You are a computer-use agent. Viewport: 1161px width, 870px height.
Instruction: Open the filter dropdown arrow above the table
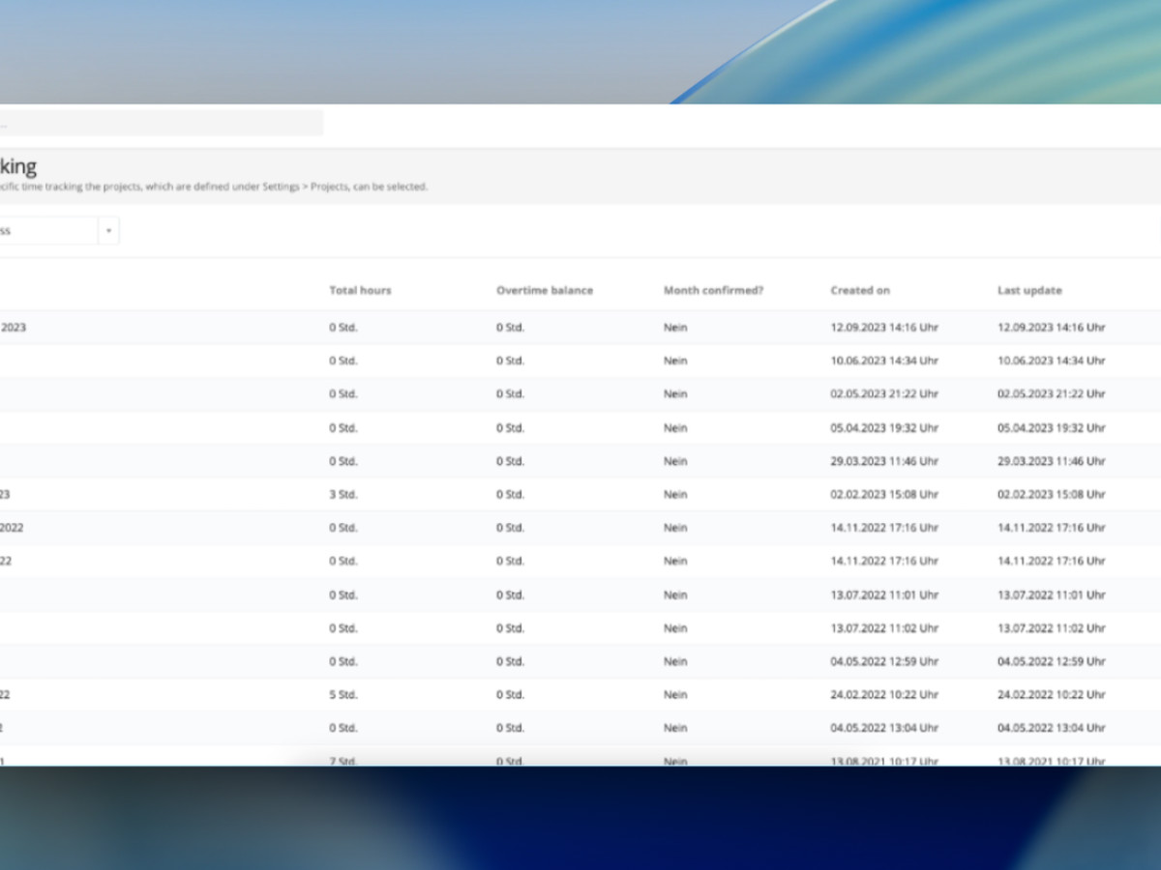pos(108,231)
